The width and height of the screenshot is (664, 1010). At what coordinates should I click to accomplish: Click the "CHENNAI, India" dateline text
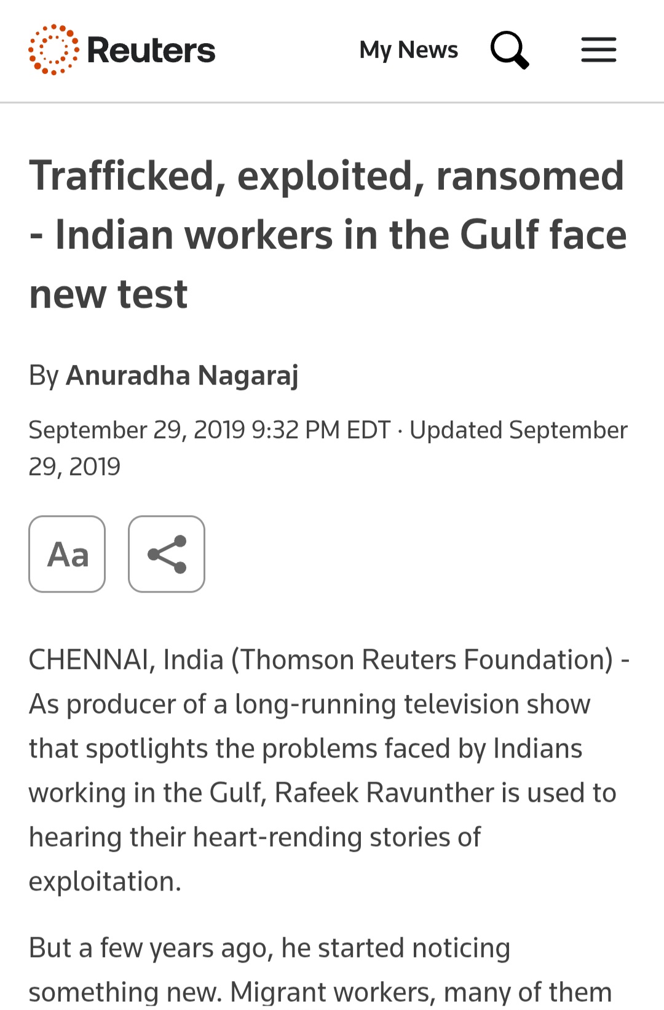(x=126, y=660)
